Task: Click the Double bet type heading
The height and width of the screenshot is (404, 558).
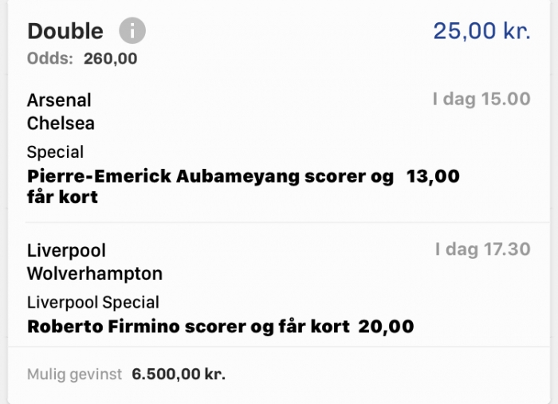Action: [x=65, y=31]
